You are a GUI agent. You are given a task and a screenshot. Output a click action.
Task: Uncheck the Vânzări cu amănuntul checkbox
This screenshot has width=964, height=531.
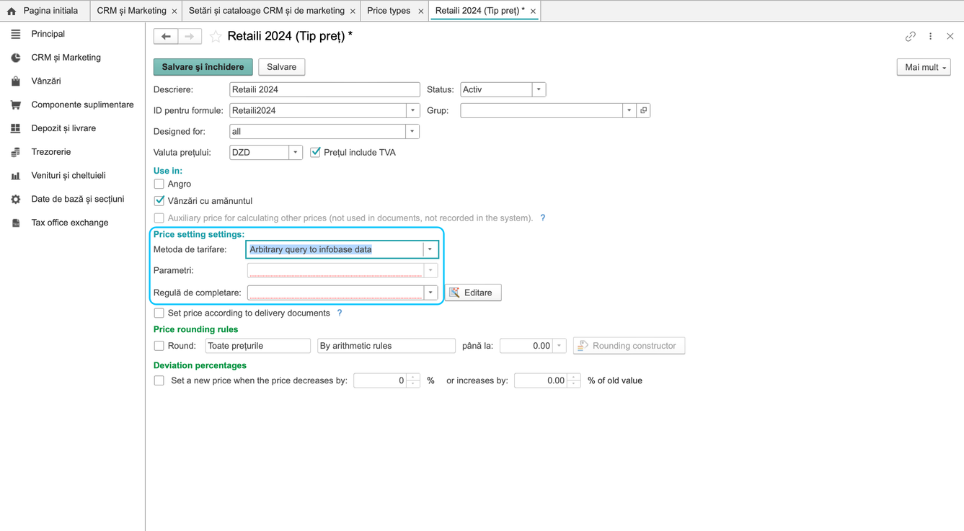[x=159, y=201]
